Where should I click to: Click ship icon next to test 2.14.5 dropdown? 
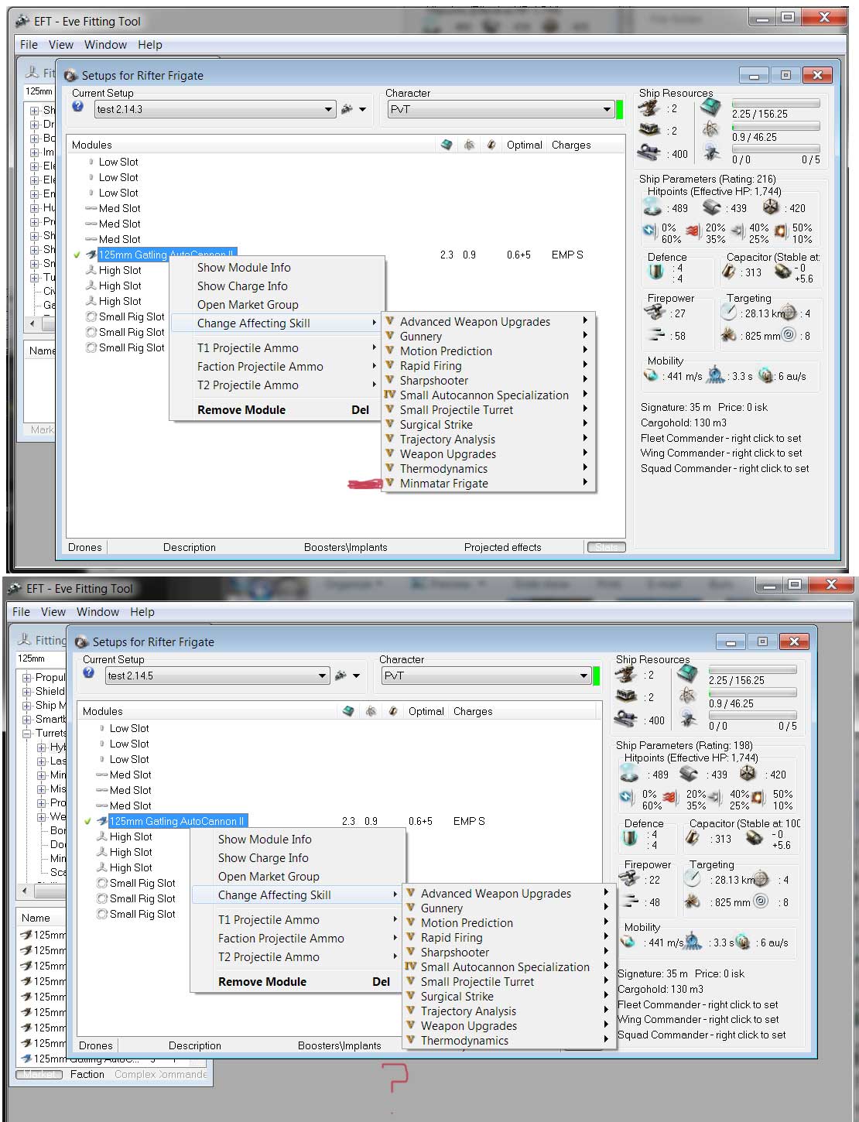point(341,676)
